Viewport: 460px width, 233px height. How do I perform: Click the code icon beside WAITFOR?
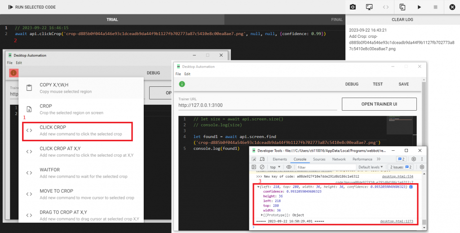(29, 173)
